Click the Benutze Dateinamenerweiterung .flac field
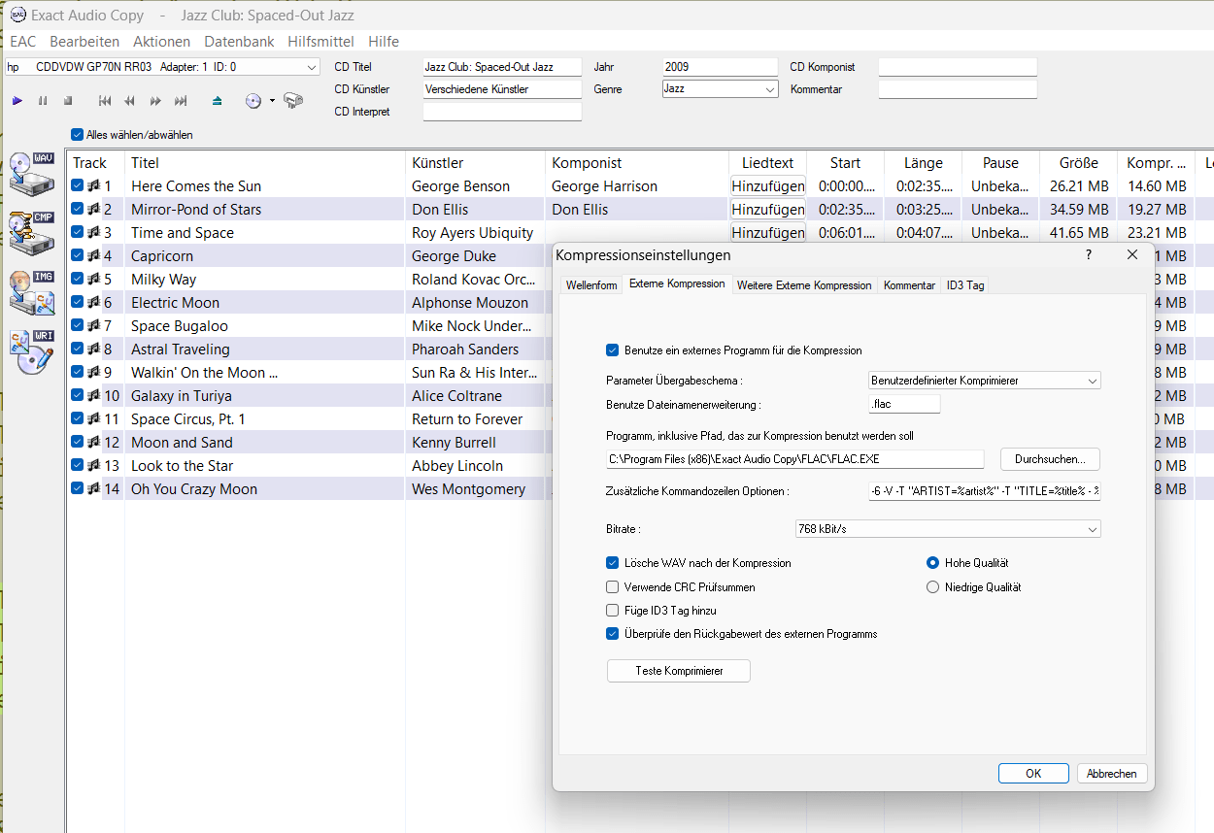The width and height of the screenshot is (1214, 833). coord(904,404)
